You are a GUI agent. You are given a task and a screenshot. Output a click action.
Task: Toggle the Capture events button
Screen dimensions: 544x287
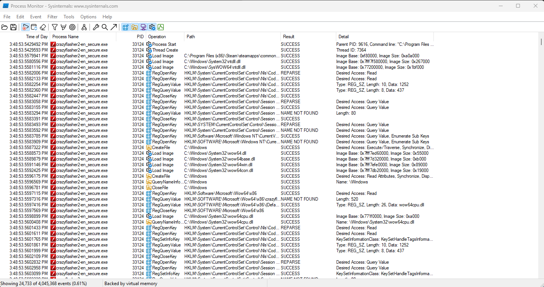[x=25, y=27]
